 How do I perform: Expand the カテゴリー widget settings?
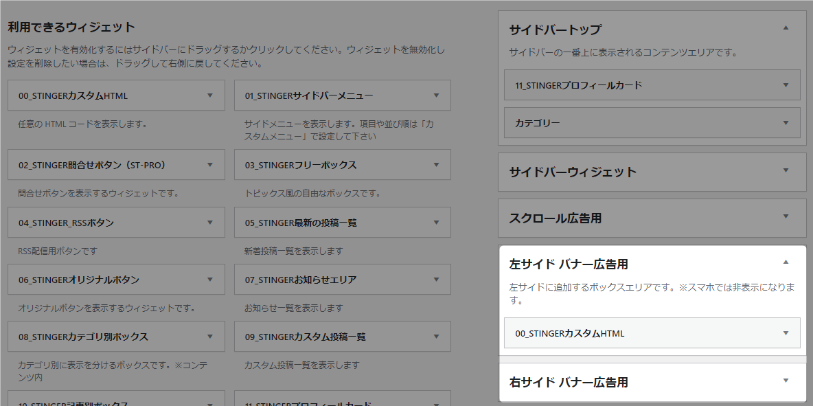[786, 123]
